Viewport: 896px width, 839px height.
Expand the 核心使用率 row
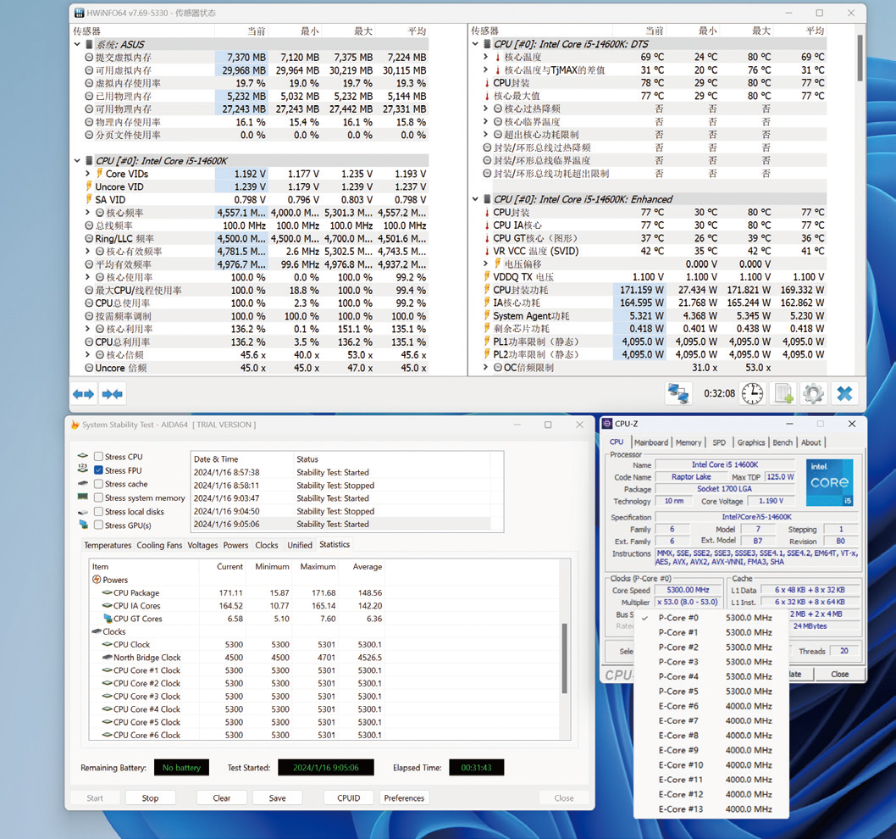[x=87, y=277]
